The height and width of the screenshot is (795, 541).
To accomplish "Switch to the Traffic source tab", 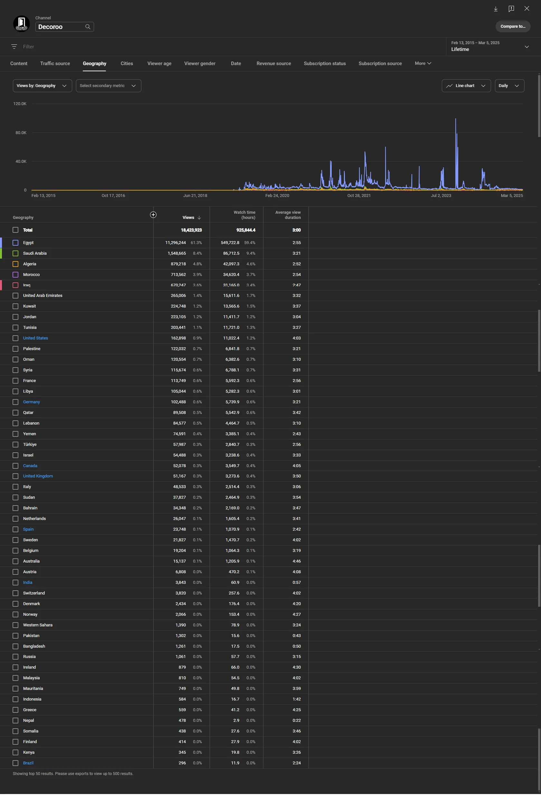I will [55, 64].
